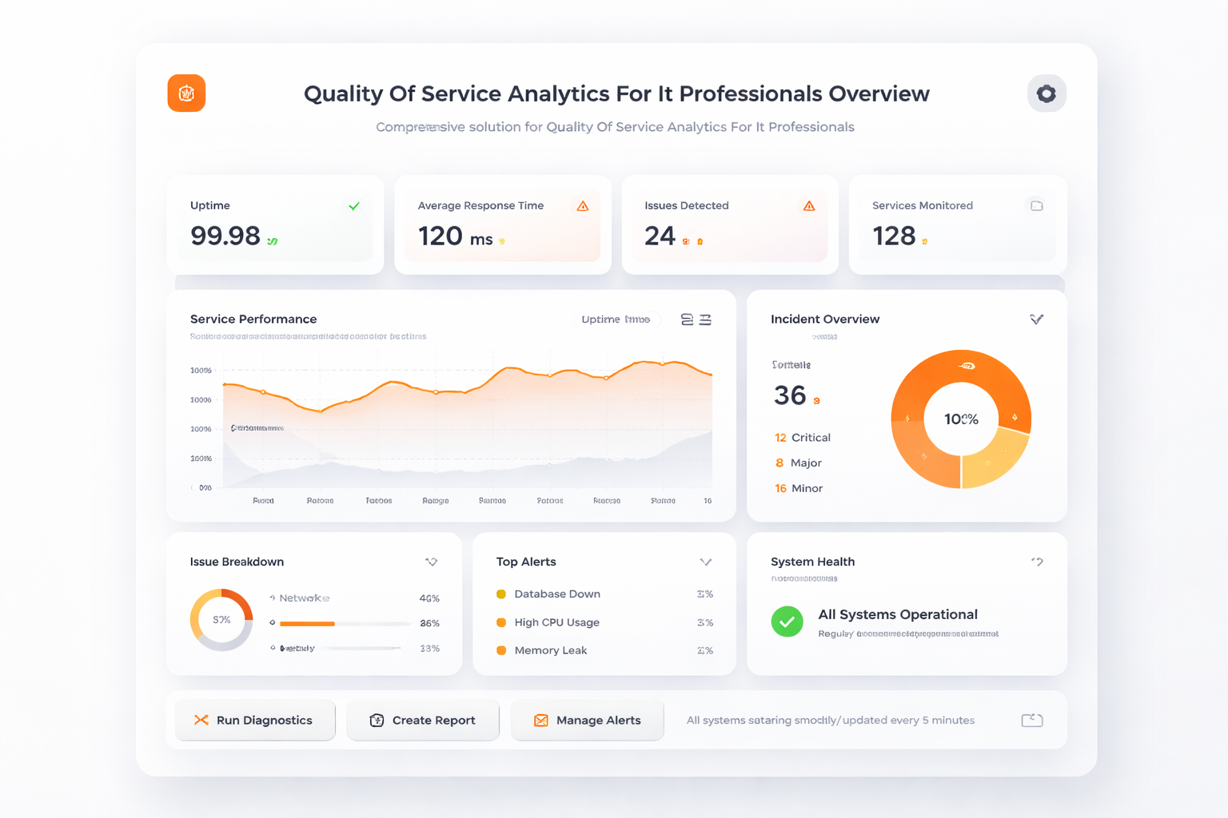Refresh the System Health panel

(1037, 562)
